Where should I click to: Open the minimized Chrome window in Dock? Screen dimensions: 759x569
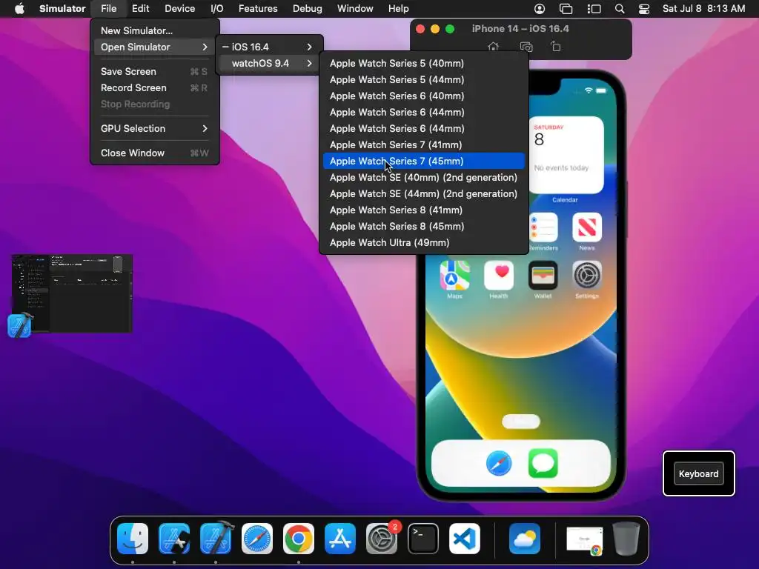(585, 539)
